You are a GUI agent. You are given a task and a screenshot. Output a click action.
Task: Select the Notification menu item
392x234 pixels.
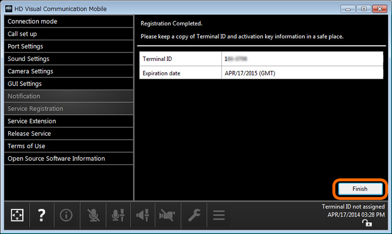pos(69,96)
